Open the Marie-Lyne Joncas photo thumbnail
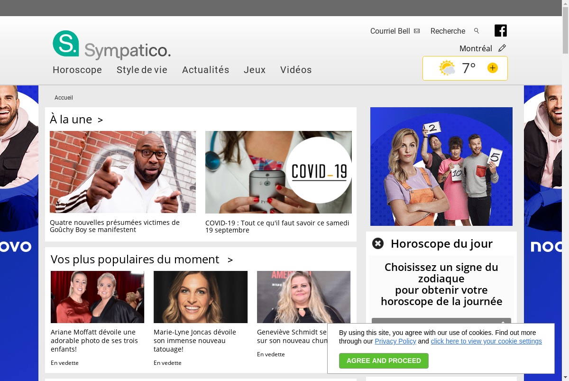Image resolution: width=569 pixels, height=381 pixels. tap(201, 297)
